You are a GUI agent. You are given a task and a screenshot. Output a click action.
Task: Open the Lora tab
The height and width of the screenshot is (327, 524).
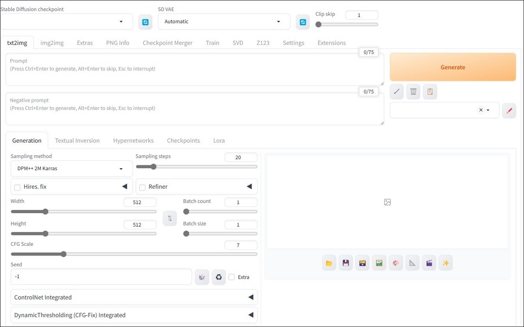point(219,140)
